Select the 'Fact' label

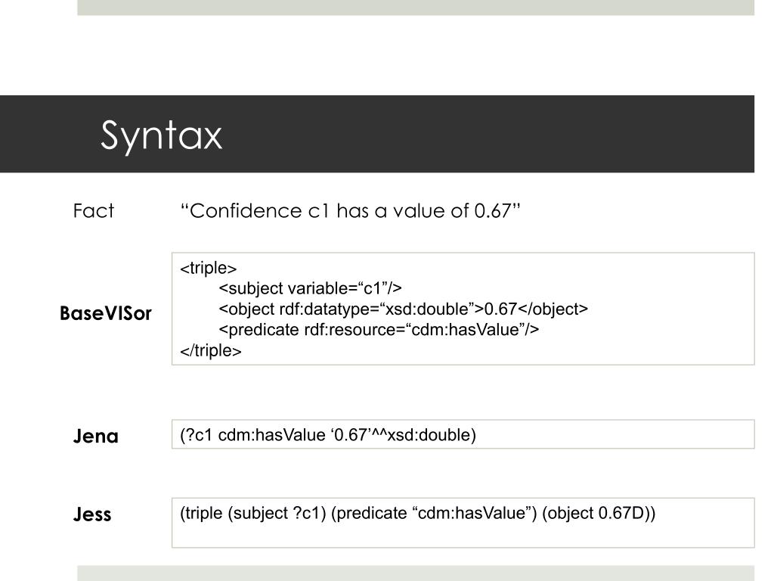tap(93, 211)
